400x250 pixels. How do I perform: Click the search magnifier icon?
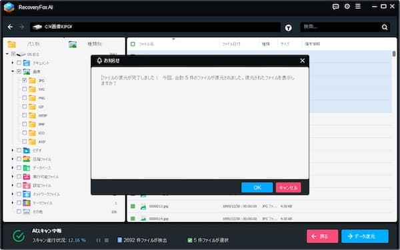[385, 27]
